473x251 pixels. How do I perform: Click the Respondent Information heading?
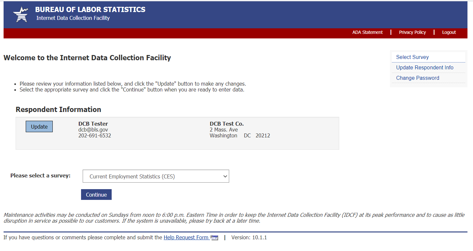58,109
